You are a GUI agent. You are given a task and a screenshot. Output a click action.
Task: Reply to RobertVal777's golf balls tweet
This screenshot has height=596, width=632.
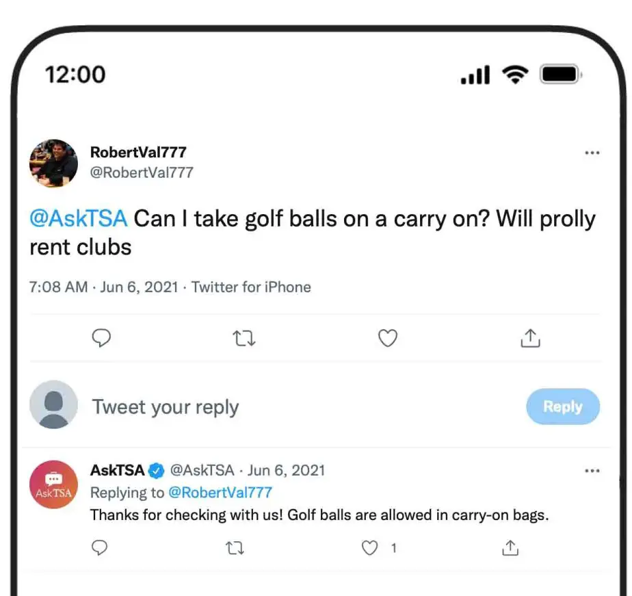[101, 338]
